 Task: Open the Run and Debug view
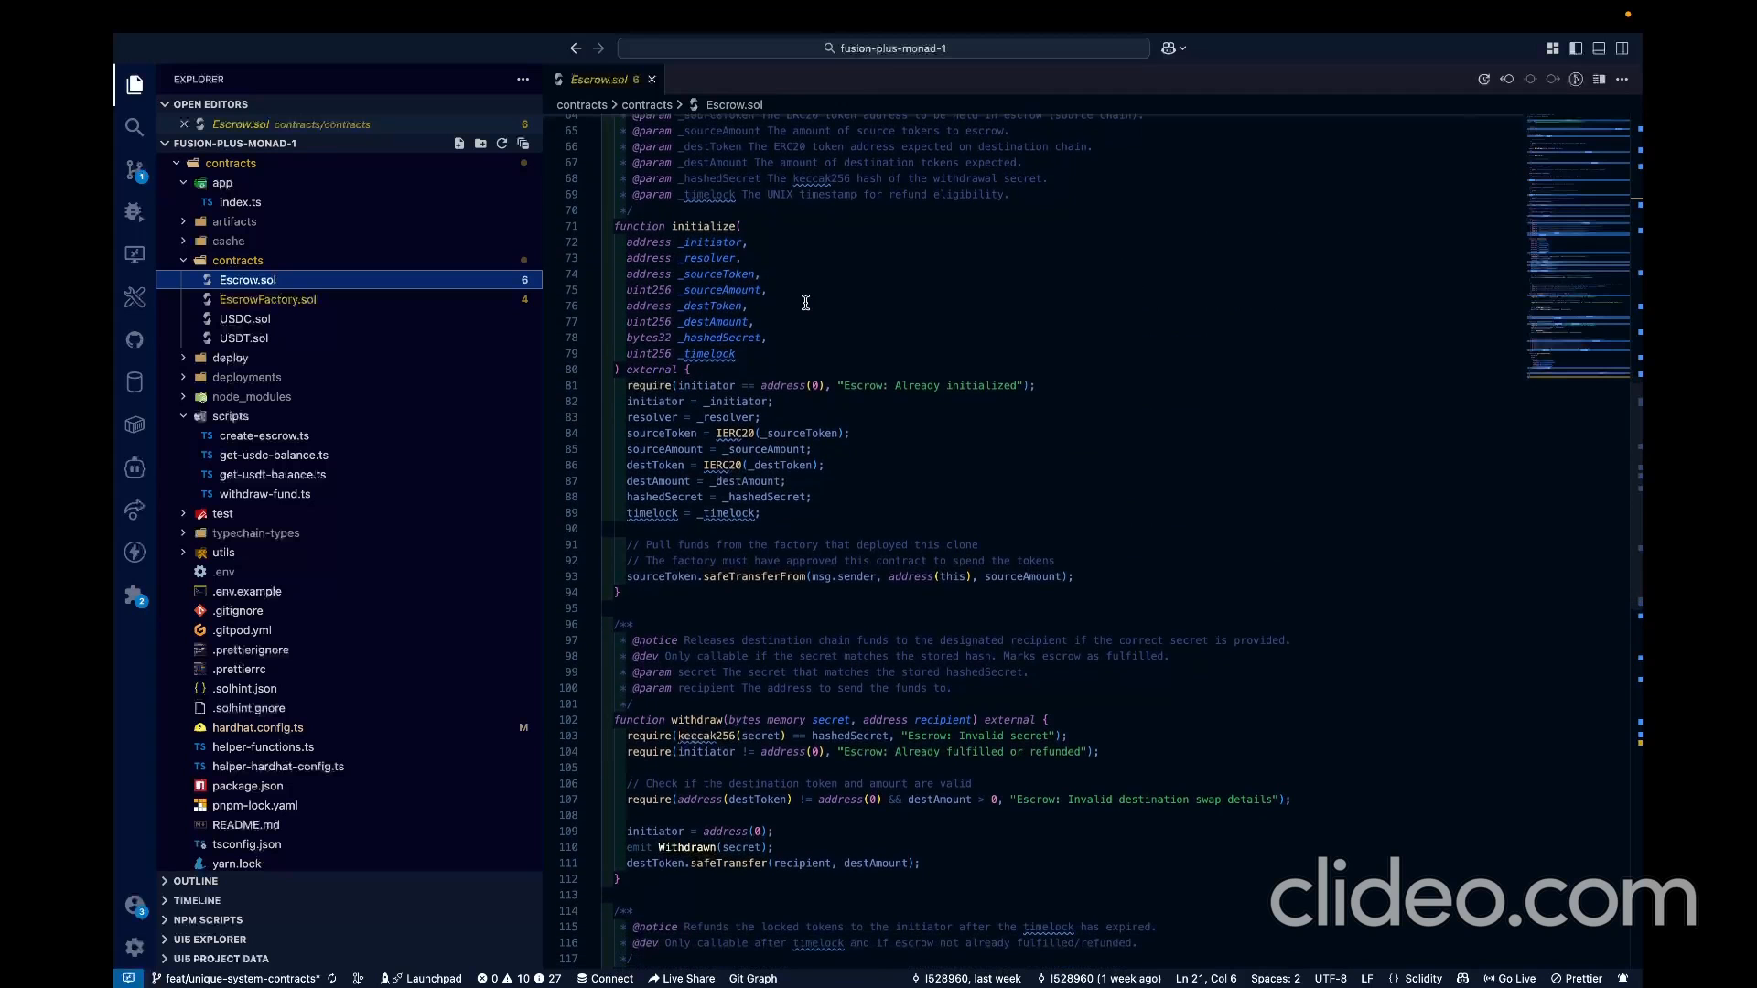tap(135, 212)
